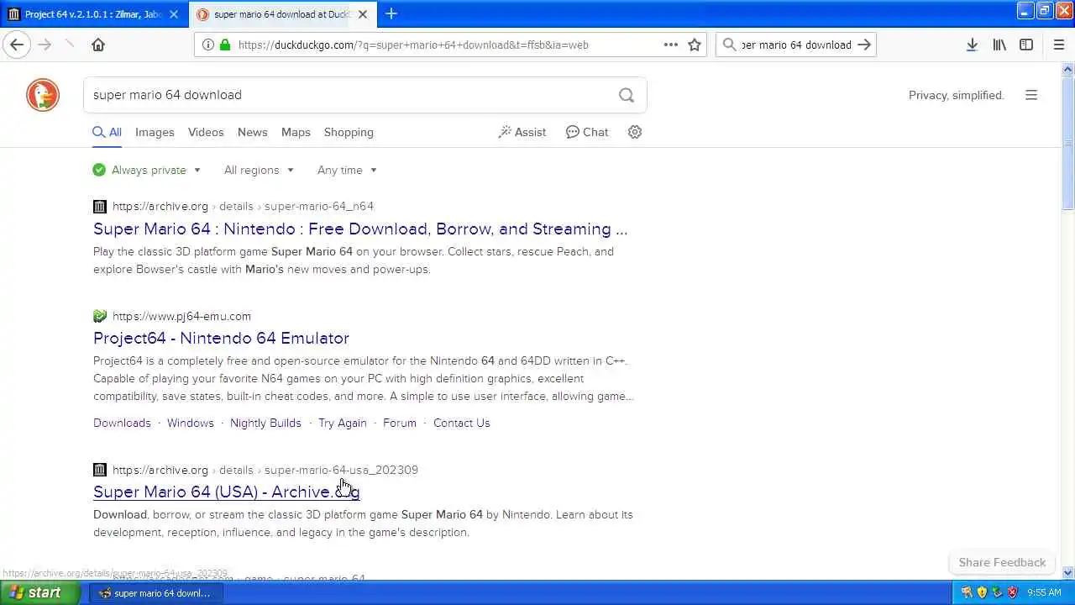The height and width of the screenshot is (605, 1075).
Task: Open a new tab with plus button
Action: click(391, 13)
